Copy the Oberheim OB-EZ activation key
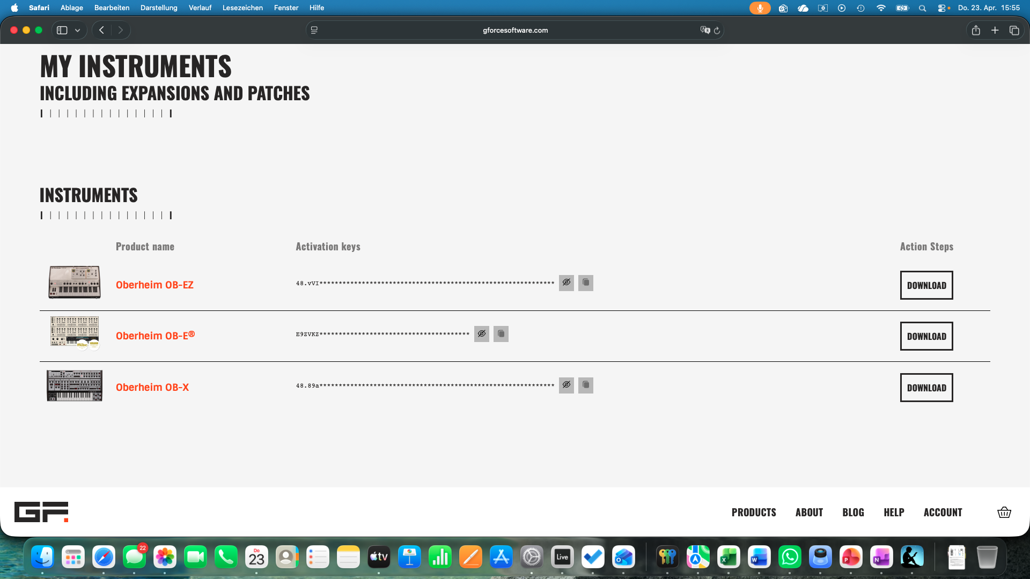This screenshot has height=579, width=1030. 586,283
